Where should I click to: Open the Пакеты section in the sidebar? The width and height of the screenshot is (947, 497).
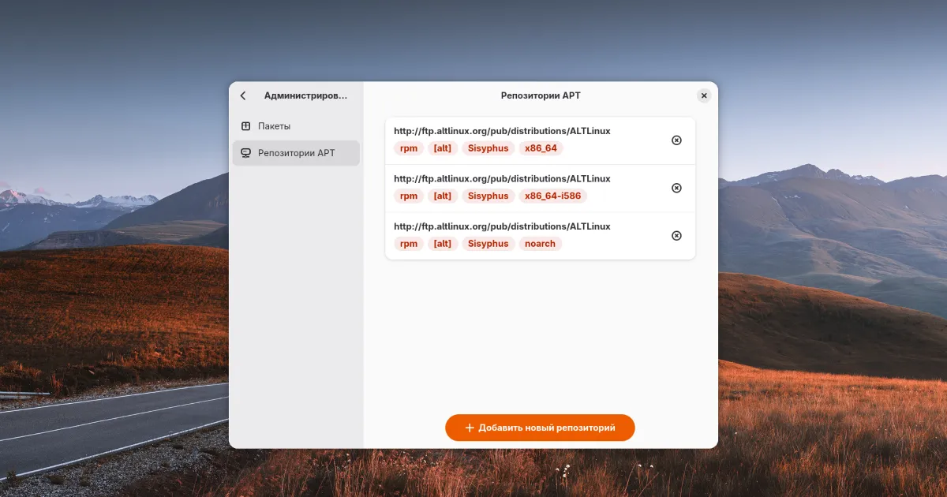[274, 126]
